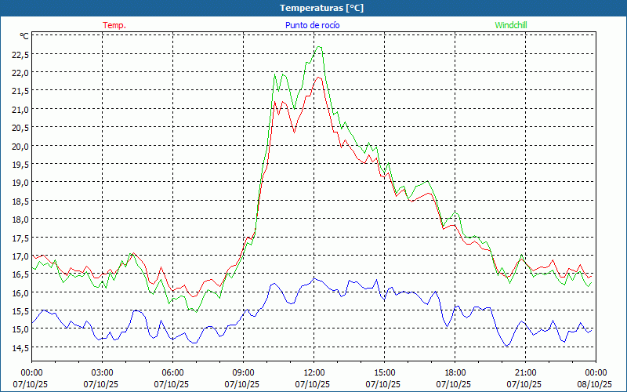This screenshot has width=627, height=392.
Task: Click the highest peak of the green Windchill line
Action: point(318,46)
